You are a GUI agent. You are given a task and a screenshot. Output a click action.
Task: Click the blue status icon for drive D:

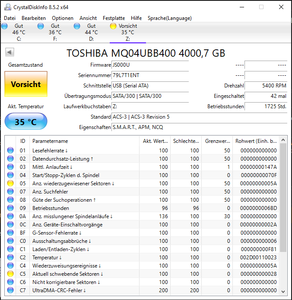click(x=77, y=26)
